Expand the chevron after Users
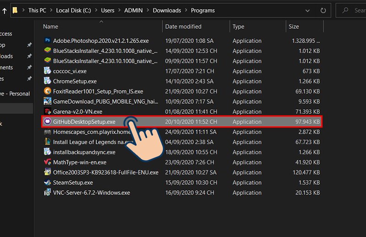The image size is (366, 237). pyautogui.click(x=119, y=10)
